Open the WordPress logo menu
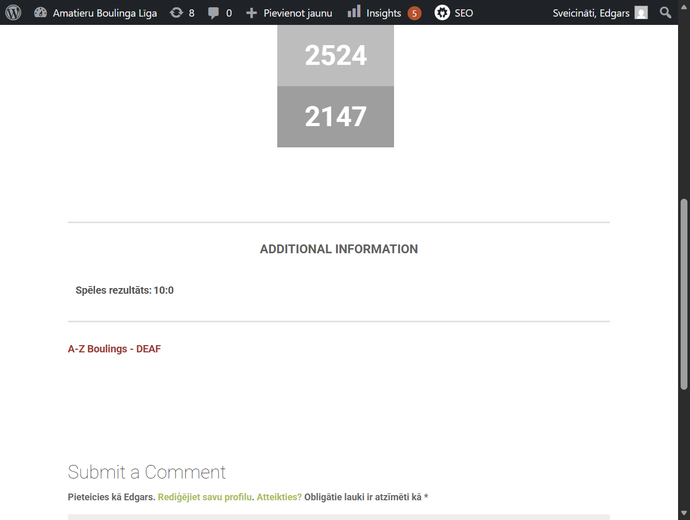 pyautogui.click(x=13, y=12)
